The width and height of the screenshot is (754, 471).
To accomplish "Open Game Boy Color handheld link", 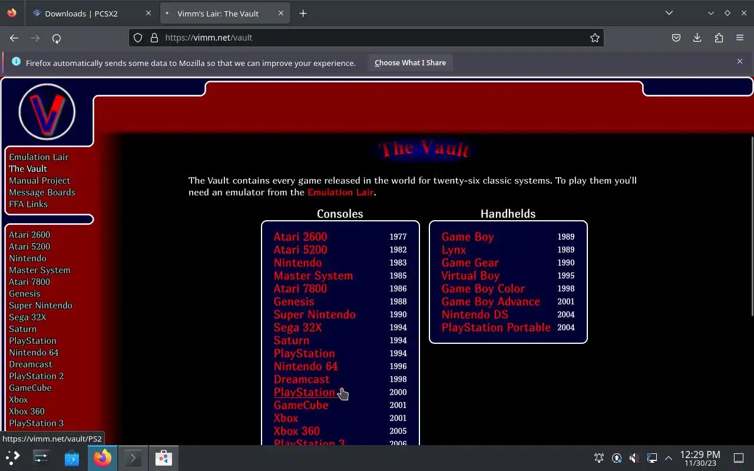I will tap(483, 288).
